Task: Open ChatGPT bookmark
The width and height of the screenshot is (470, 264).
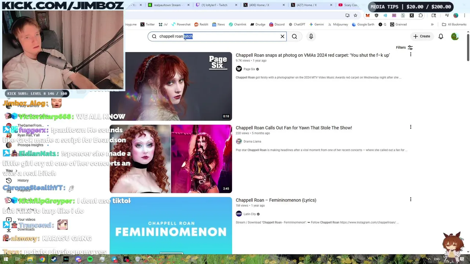Action: (x=297, y=25)
